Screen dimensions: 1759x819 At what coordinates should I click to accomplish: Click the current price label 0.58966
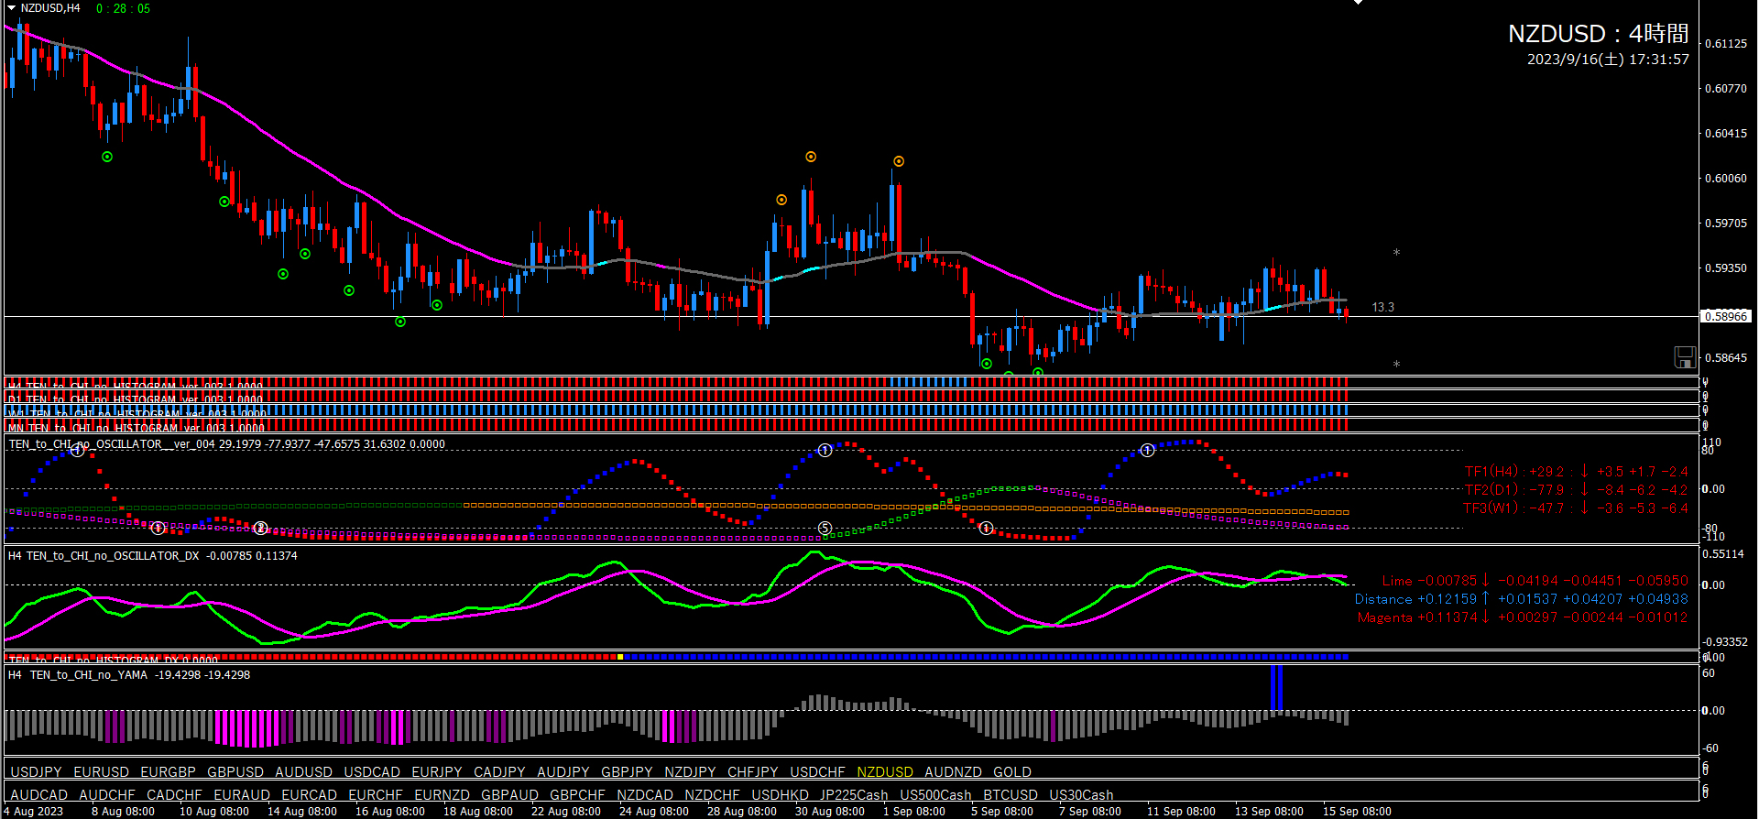click(1726, 316)
